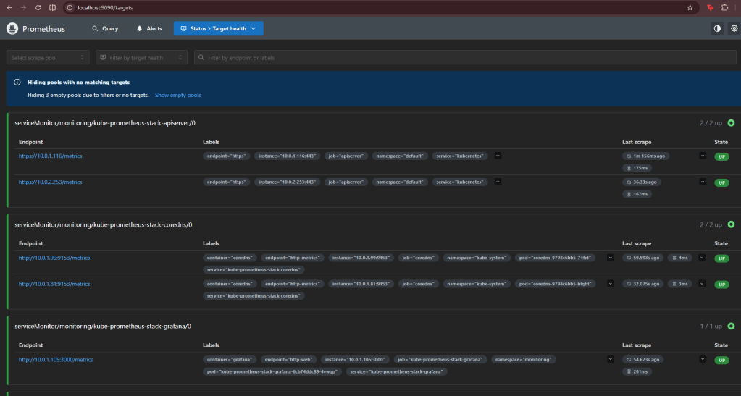Expand labels chevron for 10.0.1.116 row
The width and height of the screenshot is (741, 396).
(x=498, y=156)
